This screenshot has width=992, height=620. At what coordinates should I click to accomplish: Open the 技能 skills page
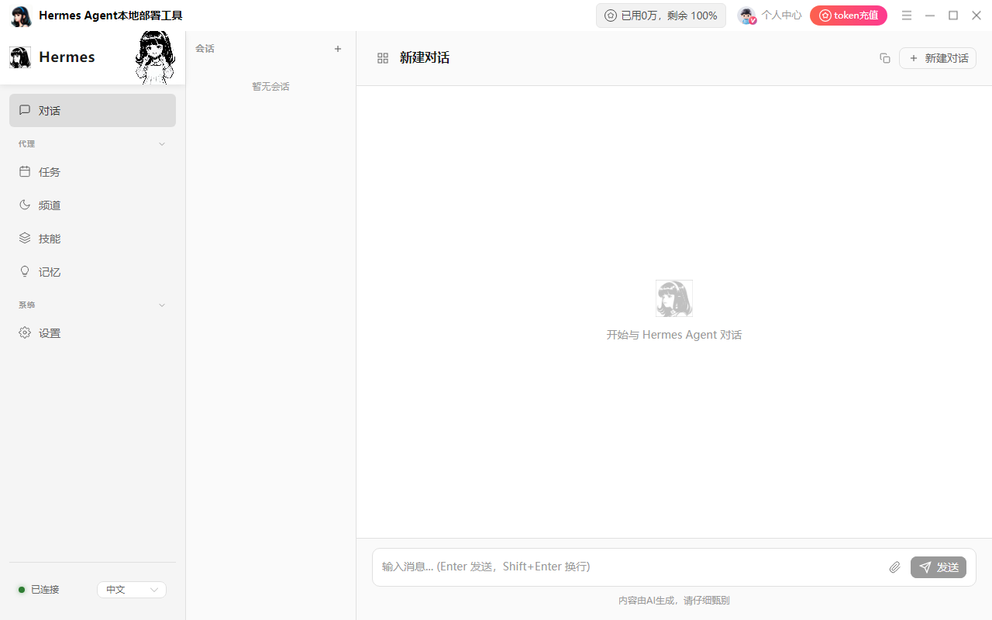coord(92,239)
